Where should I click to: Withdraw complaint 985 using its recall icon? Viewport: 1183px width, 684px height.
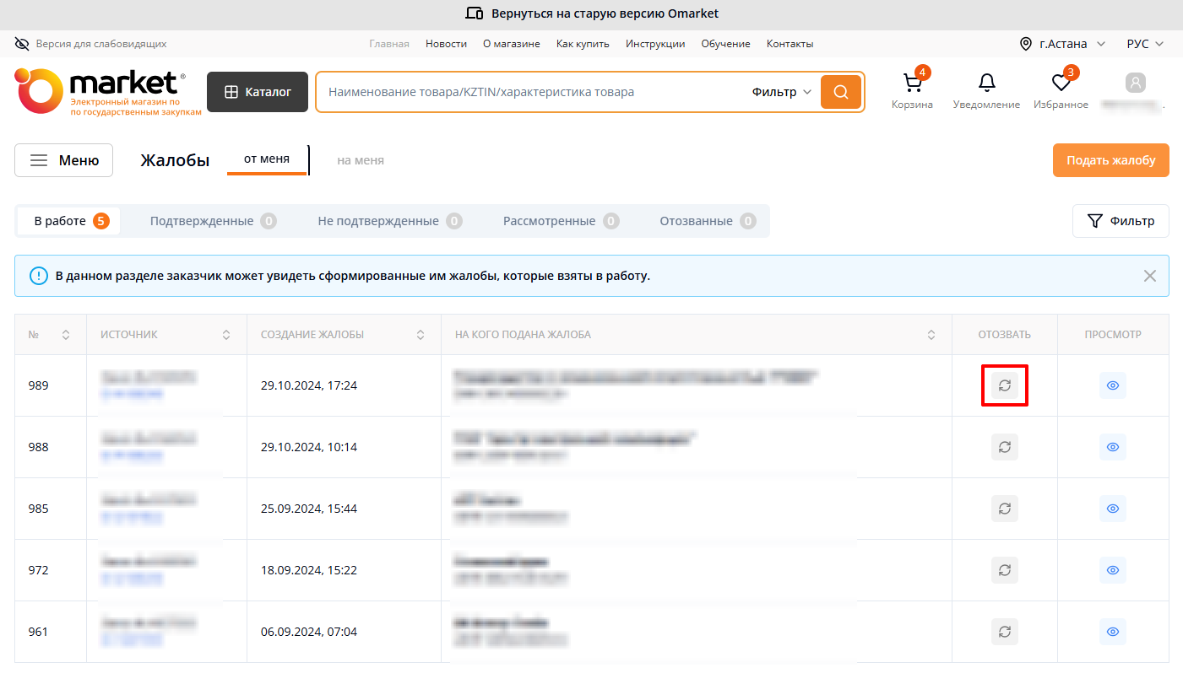tap(1004, 509)
